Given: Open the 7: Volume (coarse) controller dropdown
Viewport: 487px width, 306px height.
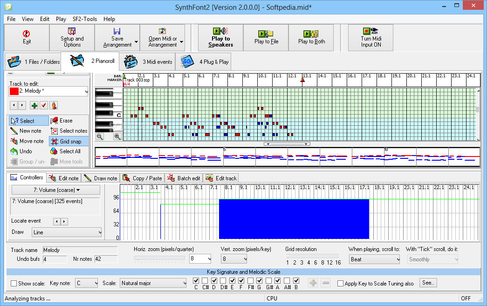Looking at the screenshot, I should [x=56, y=190].
